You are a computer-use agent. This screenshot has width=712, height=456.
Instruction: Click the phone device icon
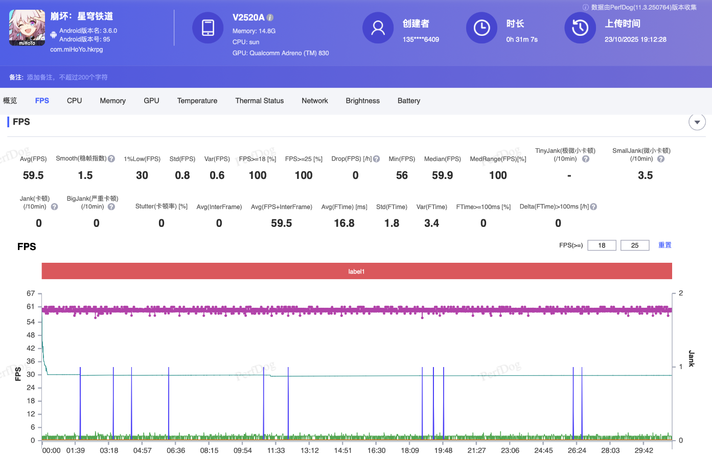click(208, 28)
